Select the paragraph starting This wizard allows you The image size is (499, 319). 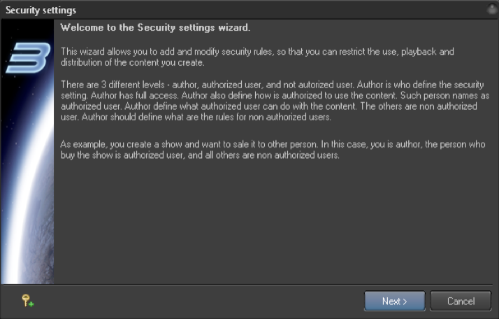point(257,57)
